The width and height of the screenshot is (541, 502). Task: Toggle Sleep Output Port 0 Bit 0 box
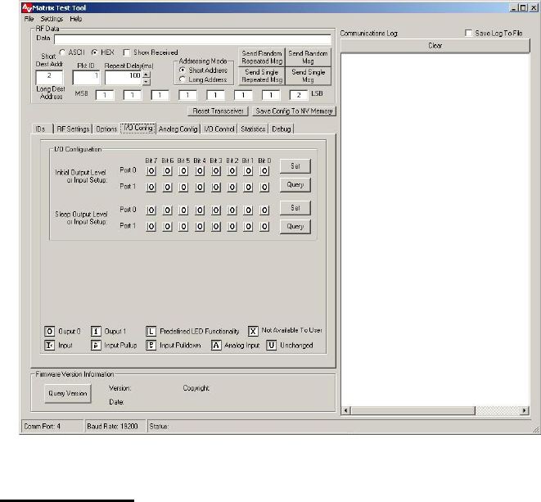click(264, 210)
